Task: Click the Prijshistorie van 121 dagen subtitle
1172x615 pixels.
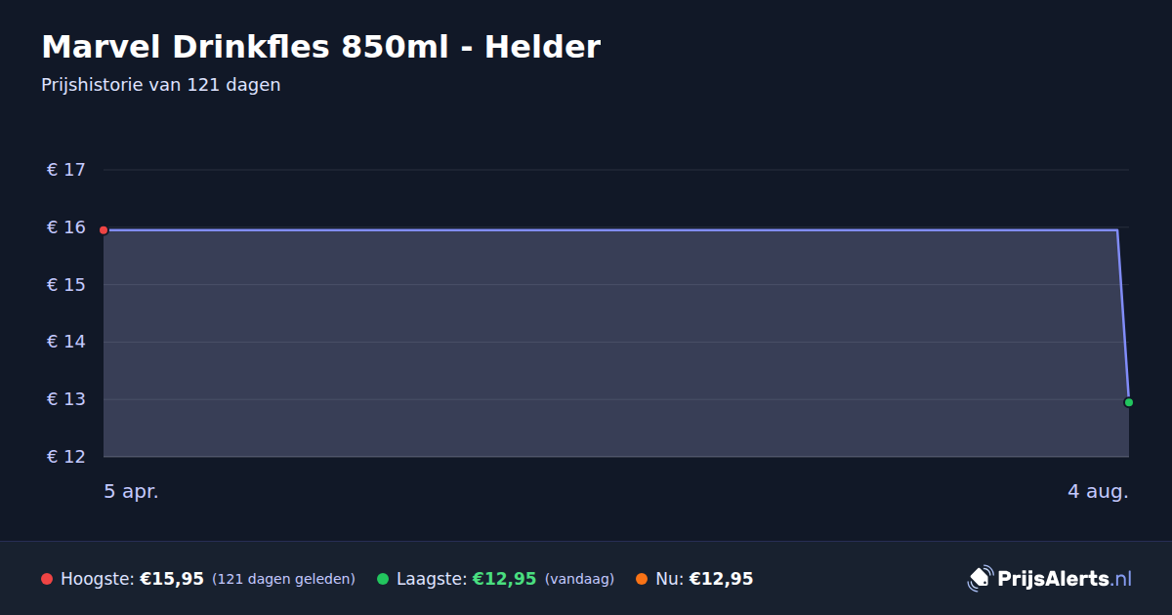Action: 161,85
